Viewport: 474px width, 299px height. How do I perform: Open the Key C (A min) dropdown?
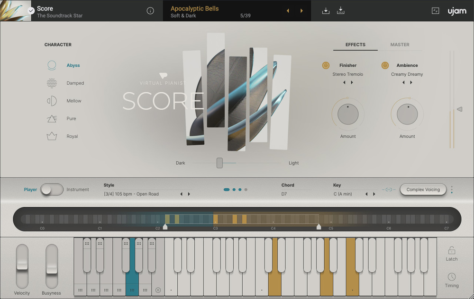click(x=343, y=194)
